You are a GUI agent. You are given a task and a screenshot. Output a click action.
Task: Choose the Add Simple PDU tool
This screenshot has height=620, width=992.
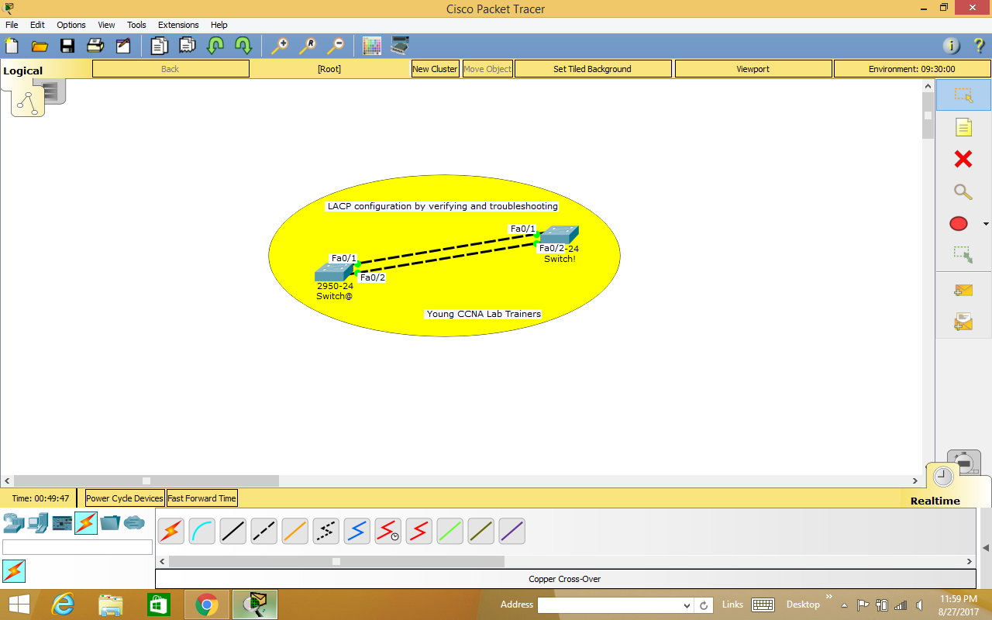[x=963, y=290]
